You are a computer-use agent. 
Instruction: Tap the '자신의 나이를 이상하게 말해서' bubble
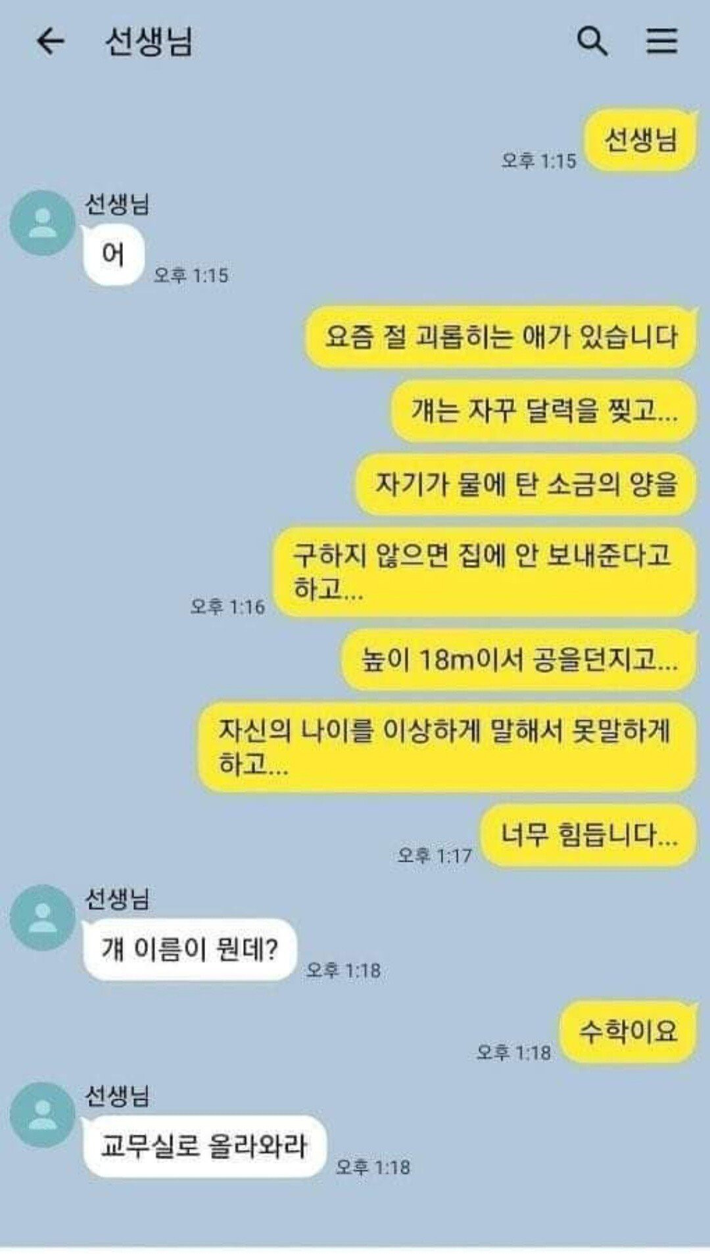pos(447,747)
